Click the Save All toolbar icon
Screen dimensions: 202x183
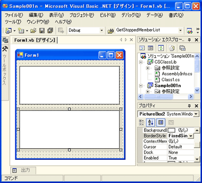[50, 30]
